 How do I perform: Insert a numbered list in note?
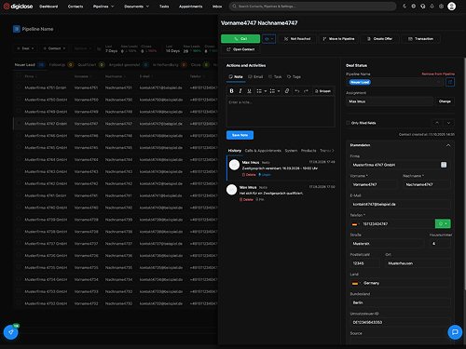272,91
